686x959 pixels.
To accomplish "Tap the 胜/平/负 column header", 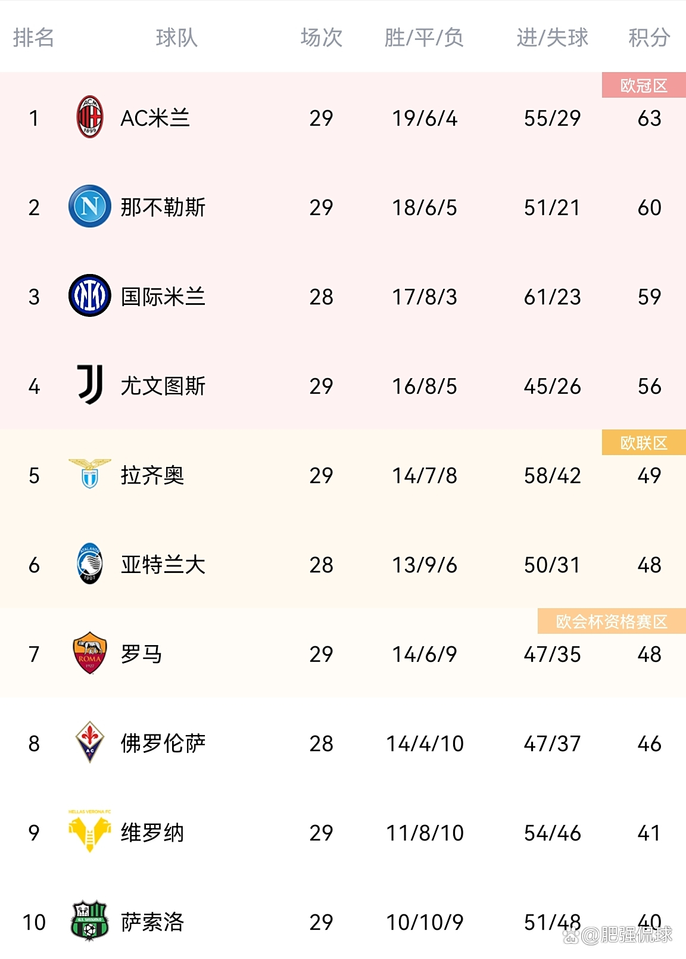I will tap(424, 38).
